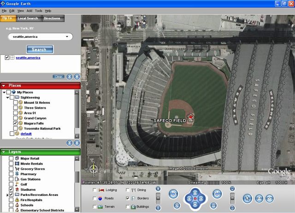295x213 pixels.
Task: Reset north with the N compass button
Action: click(177, 206)
